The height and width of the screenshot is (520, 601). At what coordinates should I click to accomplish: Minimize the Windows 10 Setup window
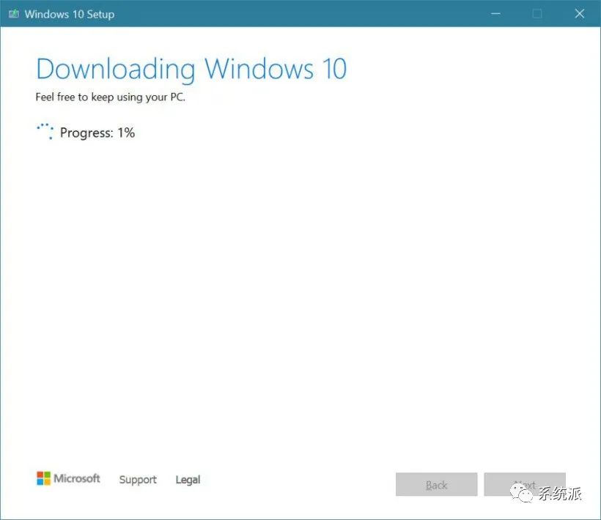point(495,14)
